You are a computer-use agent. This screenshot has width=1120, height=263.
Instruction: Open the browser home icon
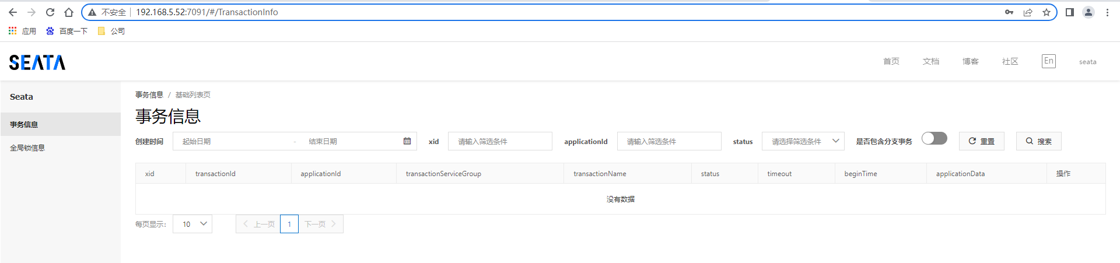click(x=69, y=12)
